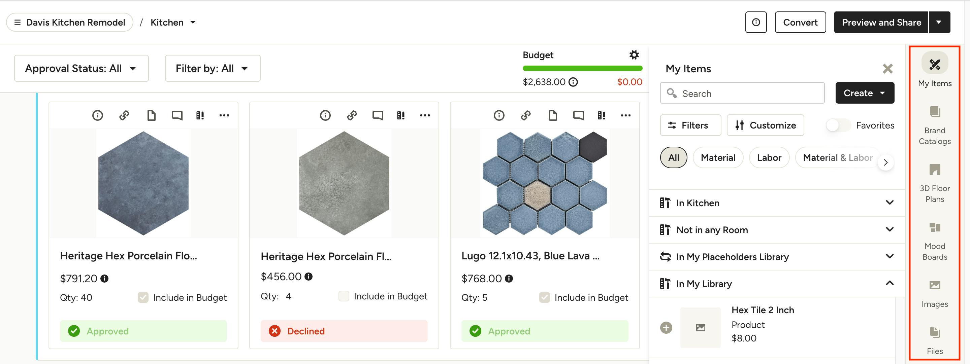Open comment icon on Declined tile card
This screenshot has width=970, height=364.
click(x=378, y=115)
